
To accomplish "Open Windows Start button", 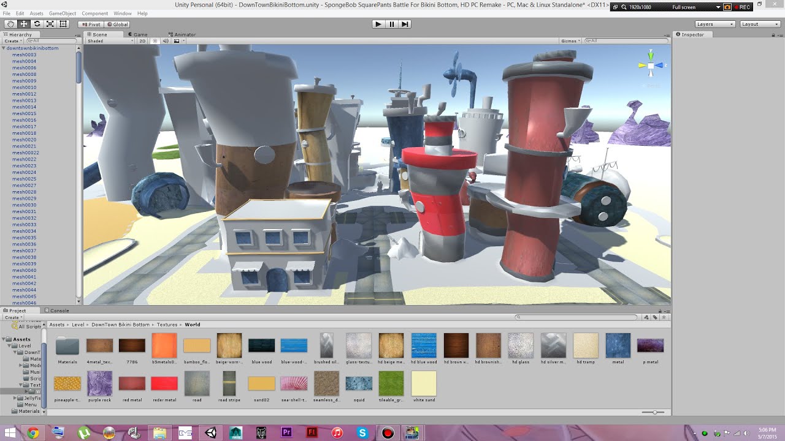I will [9, 433].
